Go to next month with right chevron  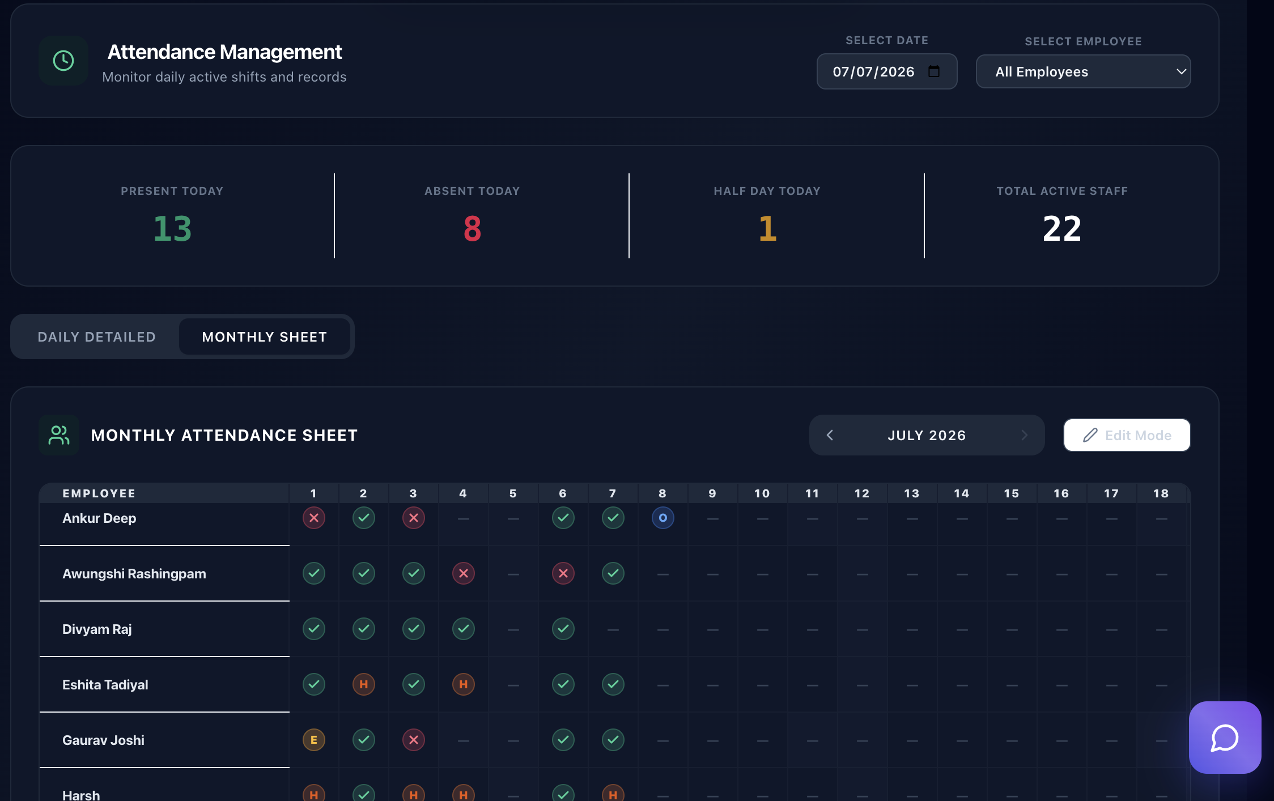(x=1024, y=435)
